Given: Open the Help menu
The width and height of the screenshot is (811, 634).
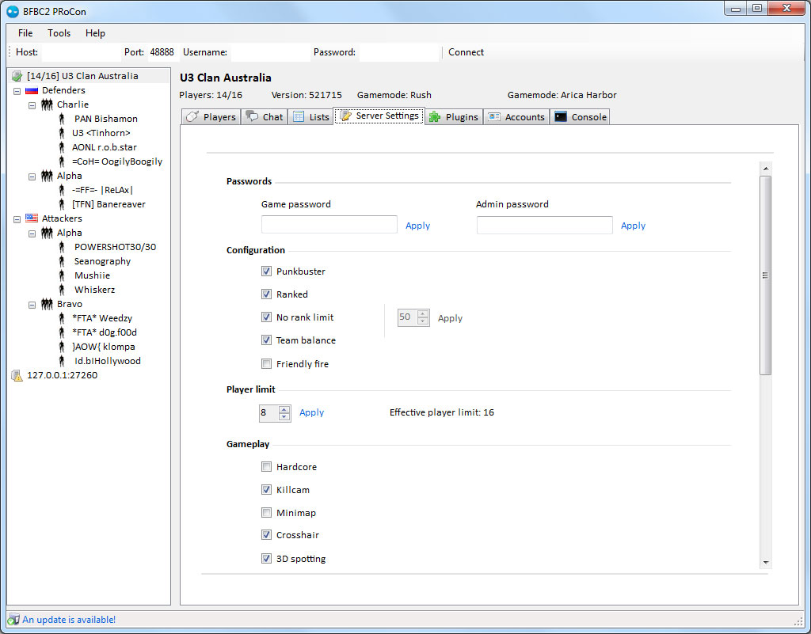Looking at the screenshot, I should pos(95,33).
